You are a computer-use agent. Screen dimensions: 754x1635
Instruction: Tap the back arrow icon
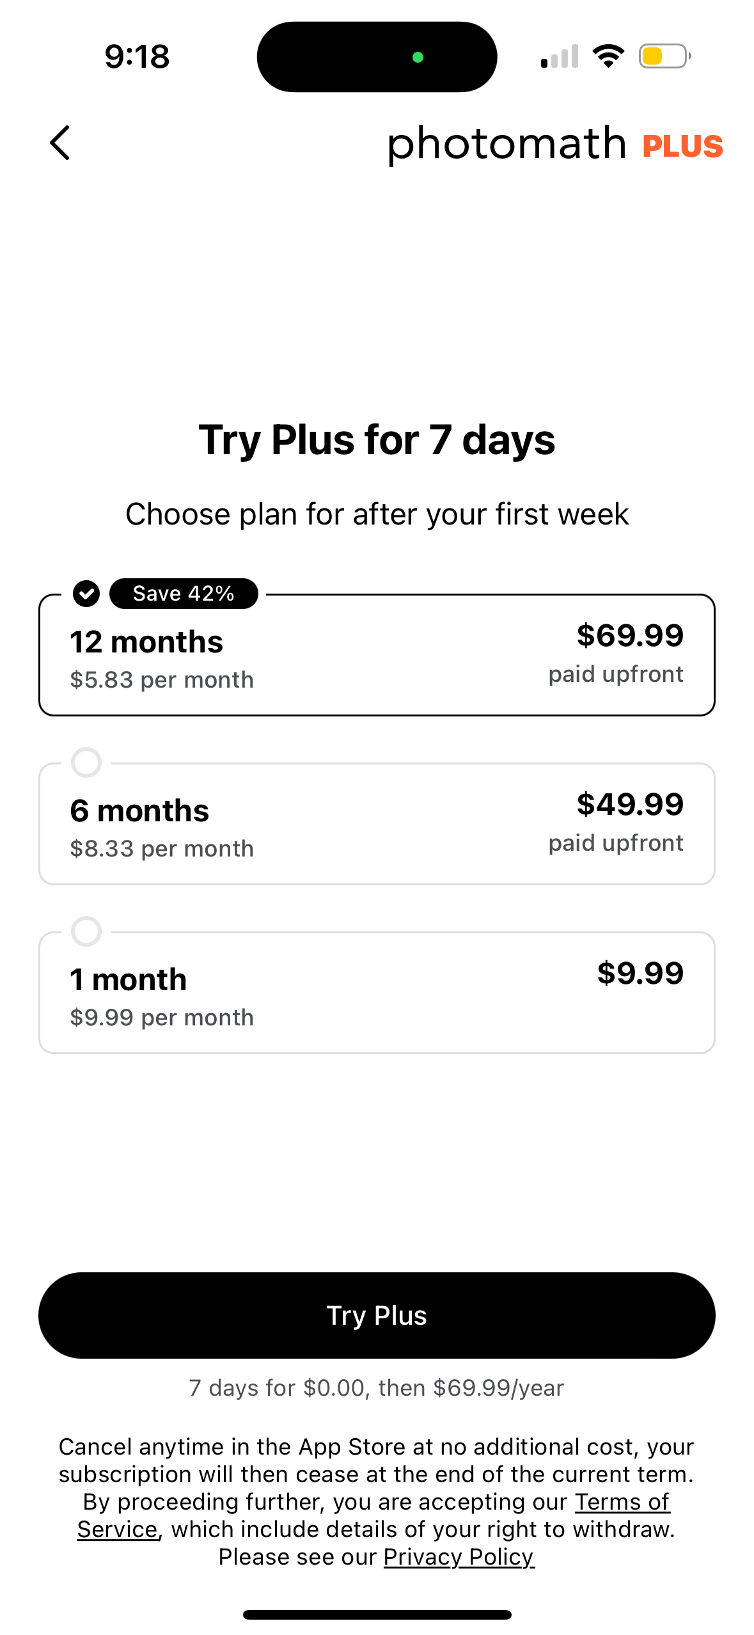click(x=60, y=143)
